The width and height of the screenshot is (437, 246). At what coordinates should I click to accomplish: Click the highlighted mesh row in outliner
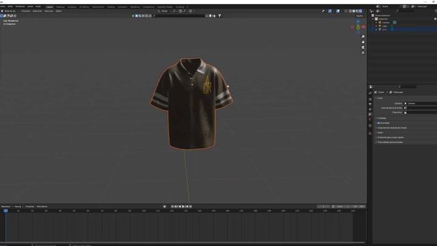(x=403, y=29)
